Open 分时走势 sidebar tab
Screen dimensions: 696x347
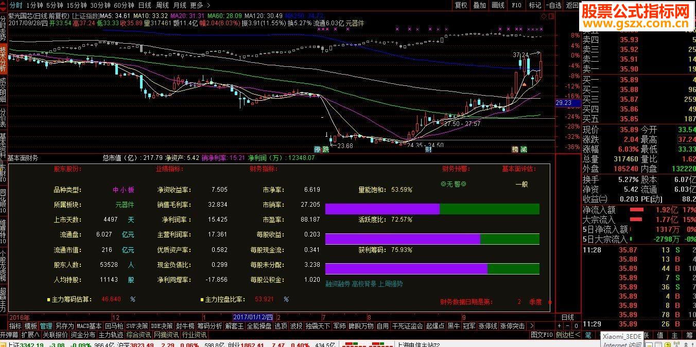pyautogui.click(x=3, y=28)
